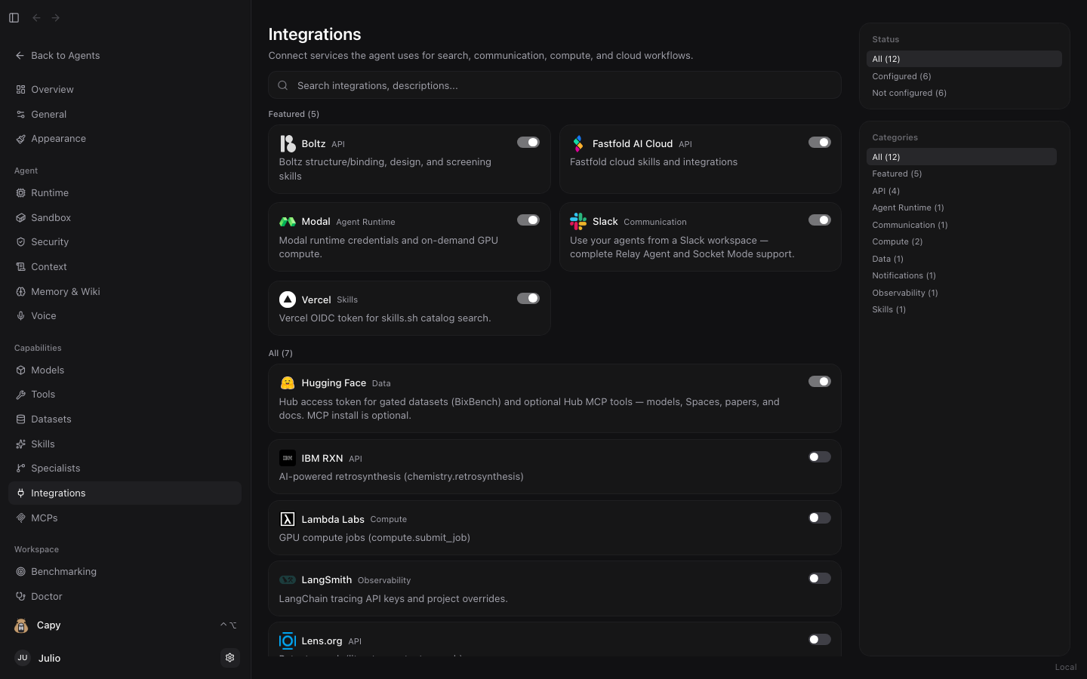The width and height of the screenshot is (1087, 679).
Task: Click the Capy agent avatar
Action: [x=21, y=625]
